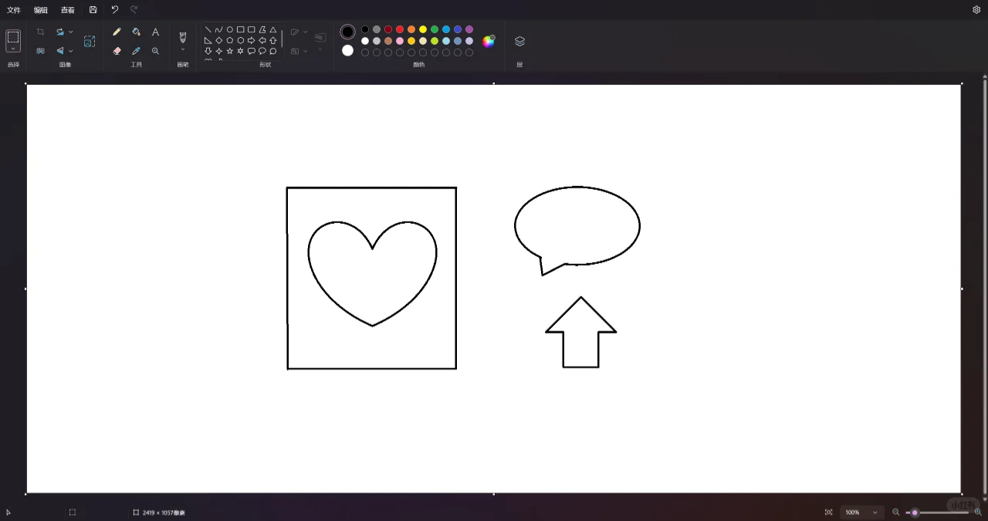Pick the red color swatch
The height and width of the screenshot is (521, 988).
[398, 29]
